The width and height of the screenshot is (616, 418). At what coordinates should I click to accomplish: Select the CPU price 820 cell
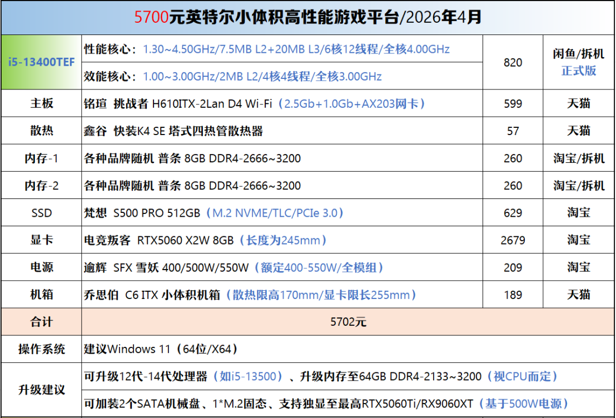click(512, 62)
